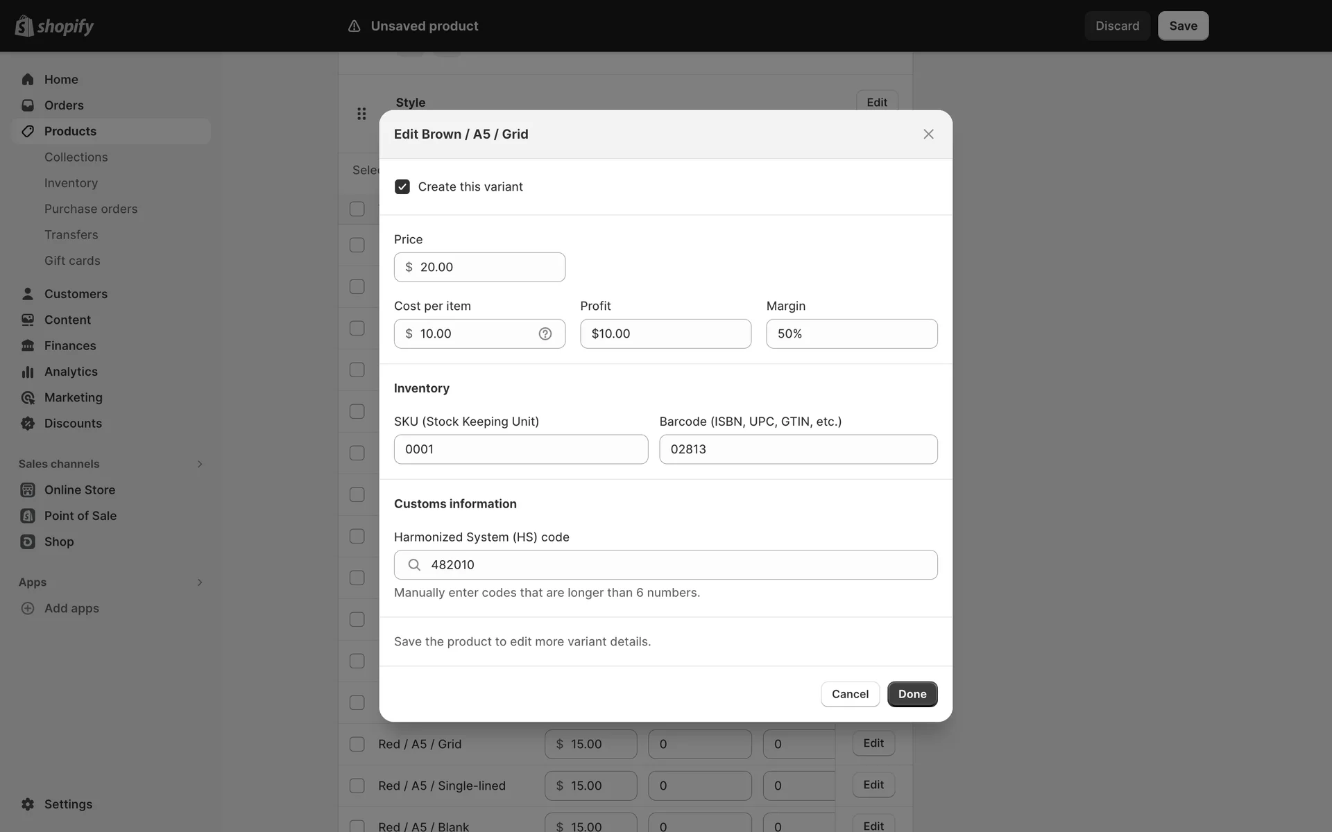Close the Edit variant dialog
This screenshot has height=832, width=1332.
928,134
